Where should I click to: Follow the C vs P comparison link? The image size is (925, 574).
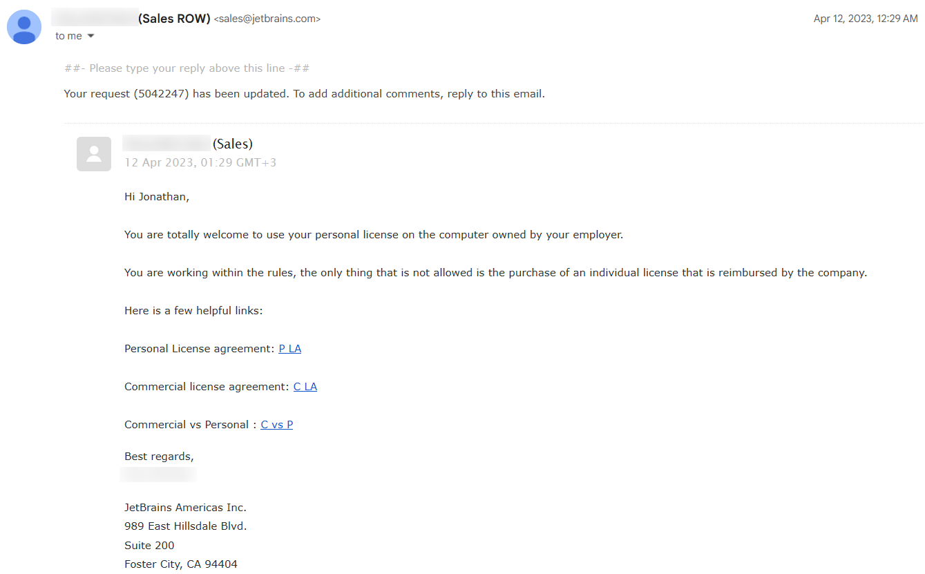(276, 425)
